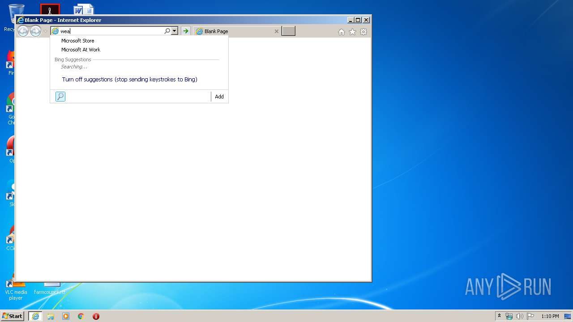Minimize the Internet Explorer window
The image size is (573, 322).
(351, 20)
